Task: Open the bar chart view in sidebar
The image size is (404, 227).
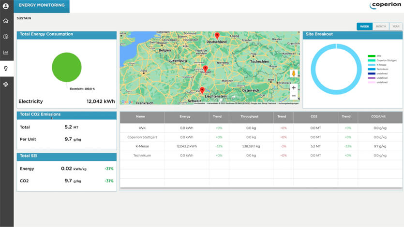Action: [6, 53]
